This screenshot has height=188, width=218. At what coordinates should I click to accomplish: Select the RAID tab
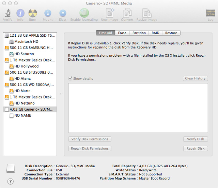click(x=155, y=33)
